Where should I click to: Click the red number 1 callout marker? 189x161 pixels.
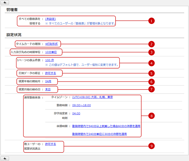tap(152, 21)
